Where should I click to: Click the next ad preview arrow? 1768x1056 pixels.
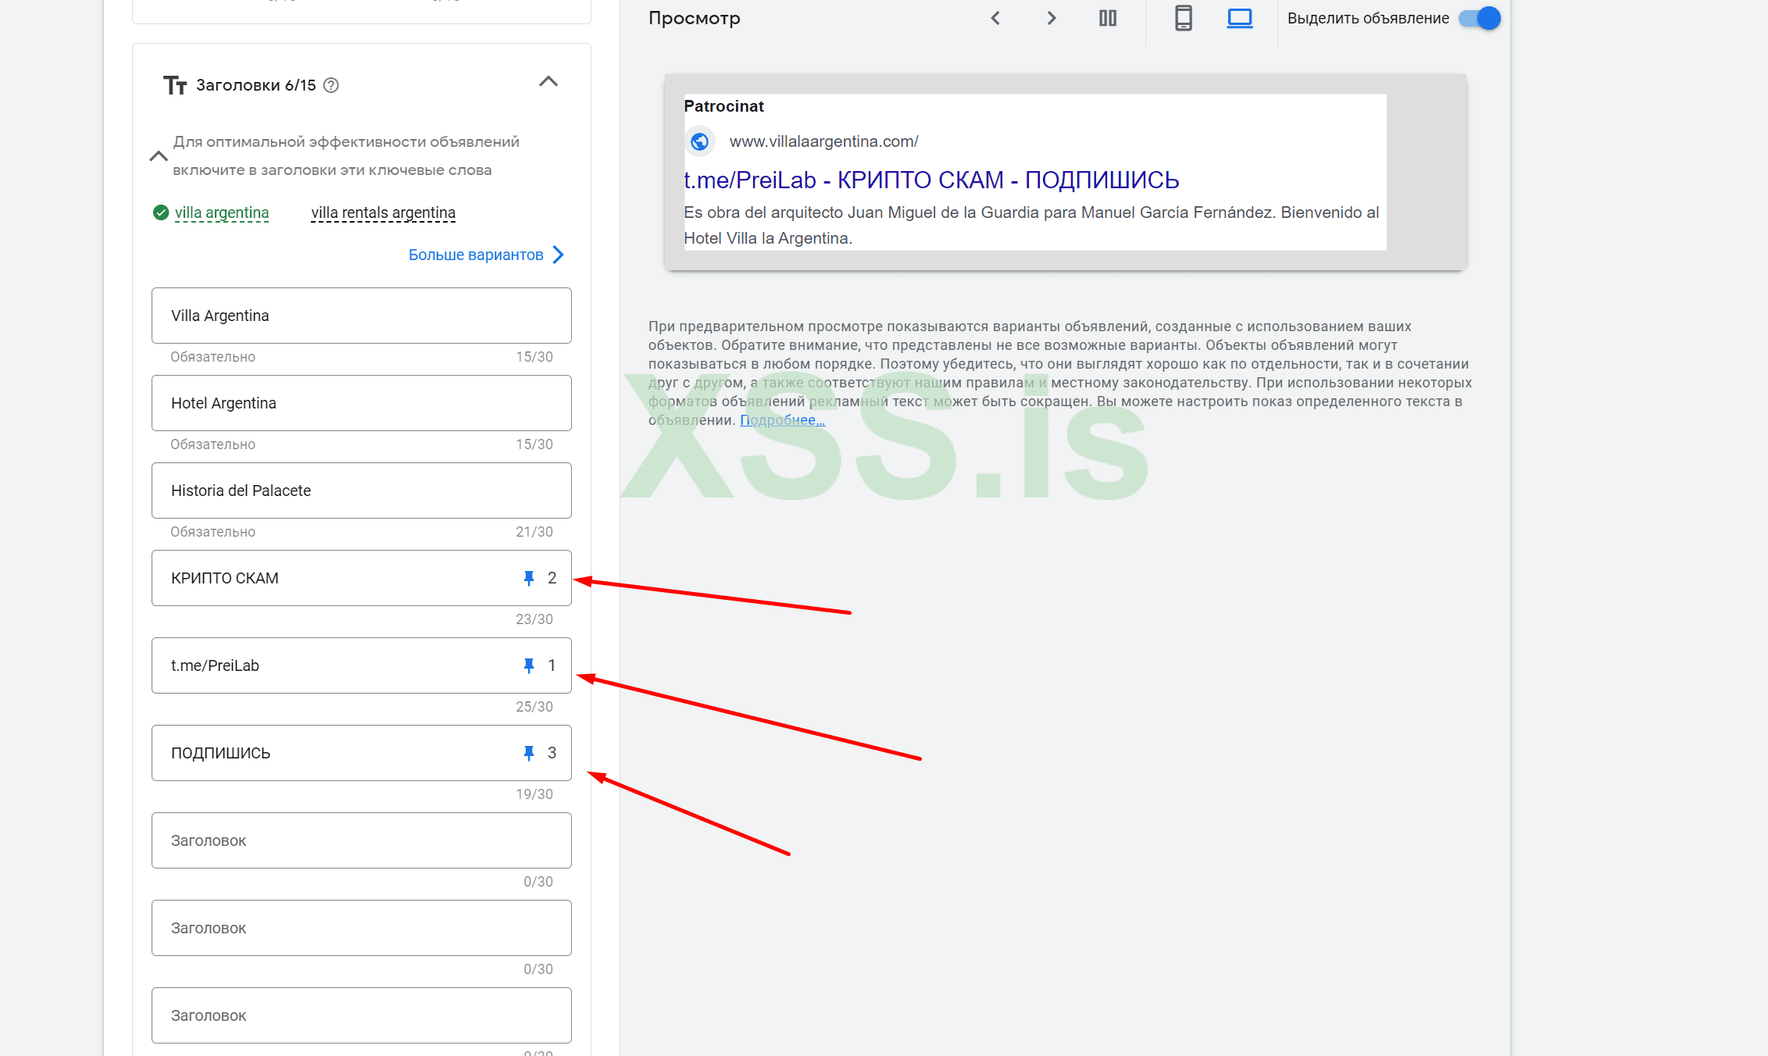(x=1052, y=18)
